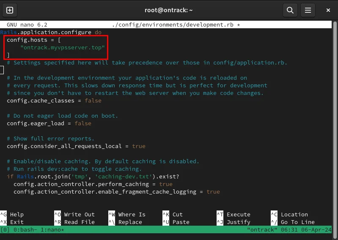Screen dimensions: 338x240
Task: Select tmux window 1:nano in status bar
Action: pyautogui.click(x=52, y=230)
